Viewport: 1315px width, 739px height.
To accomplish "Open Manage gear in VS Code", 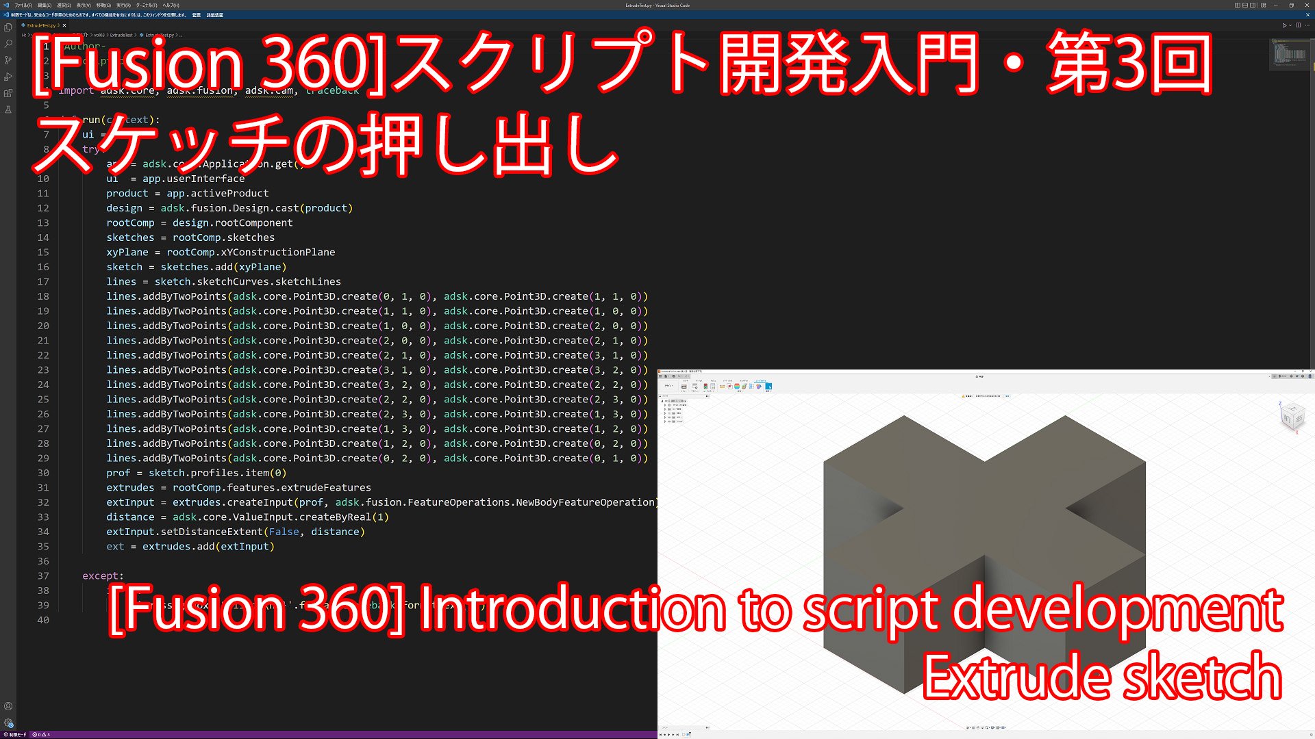I will (x=8, y=723).
